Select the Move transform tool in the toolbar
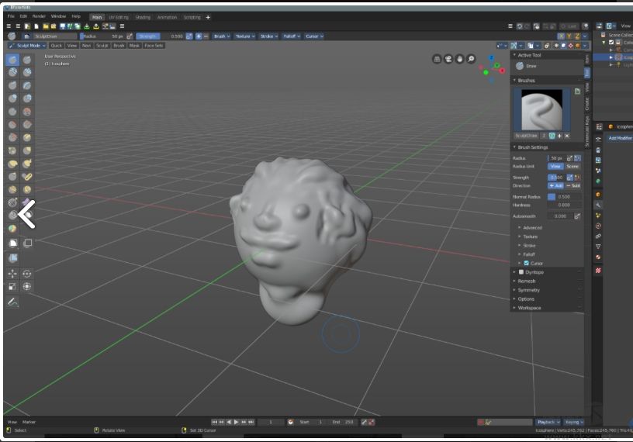The image size is (633, 442). click(x=13, y=274)
